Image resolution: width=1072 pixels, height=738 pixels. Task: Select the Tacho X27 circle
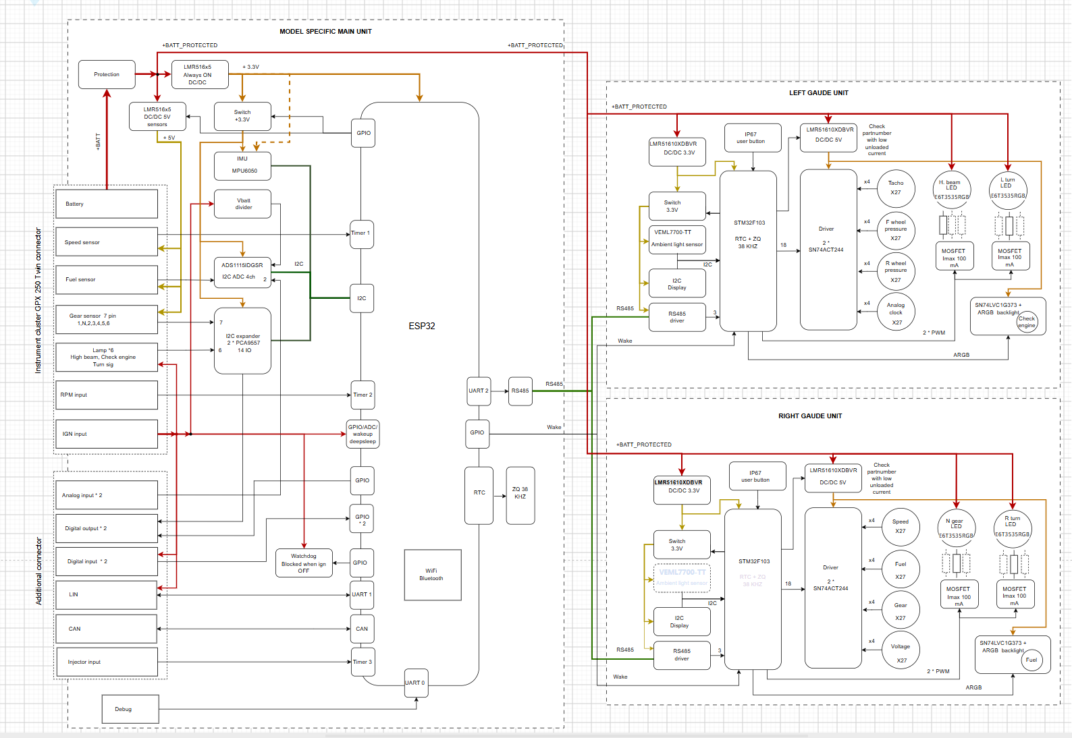coord(896,188)
